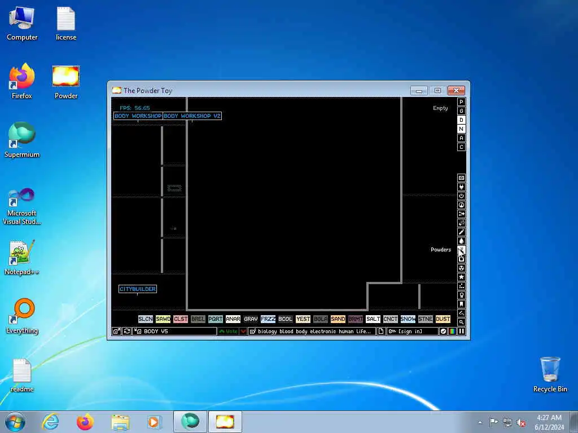This screenshot has width=578, height=433.
Task: Select the FRZZ element
Action: [268, 319]
